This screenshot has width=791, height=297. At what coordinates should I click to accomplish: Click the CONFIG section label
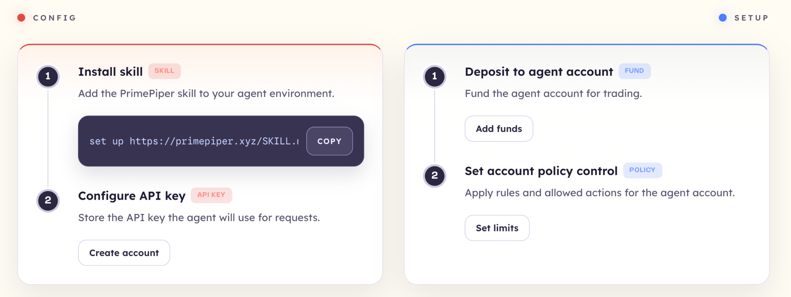coord(54,18)
